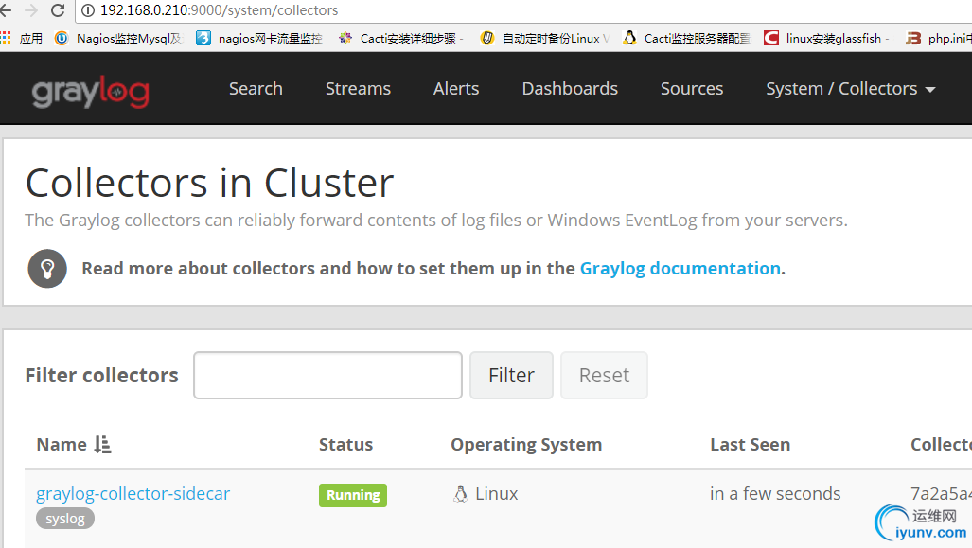Open the Nagios监控Mysql bookmark
Image resolution: width=972 pixels, height=548 pixels.
click(x=119, y=39)
